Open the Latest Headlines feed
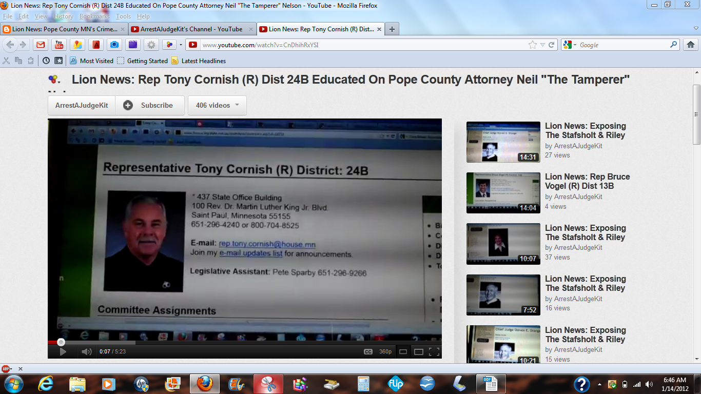The width and height of the screenshot is (701, 394). pos(199,61)
